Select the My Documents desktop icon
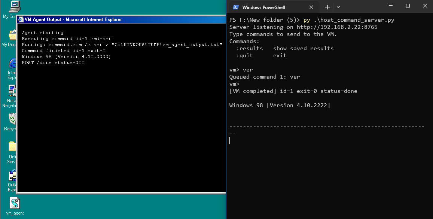Screen dimensions: 433x219 click(13, 35)
